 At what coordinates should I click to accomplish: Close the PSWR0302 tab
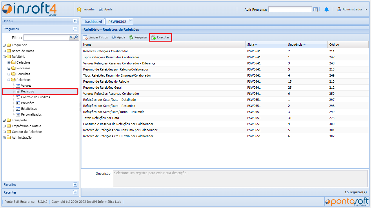(x=131, y=20)
